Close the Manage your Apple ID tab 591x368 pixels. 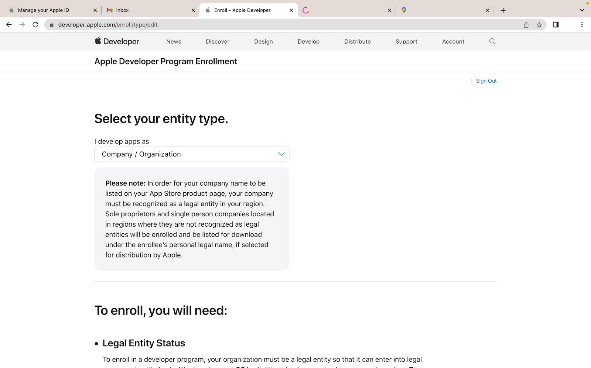[95, 10]
